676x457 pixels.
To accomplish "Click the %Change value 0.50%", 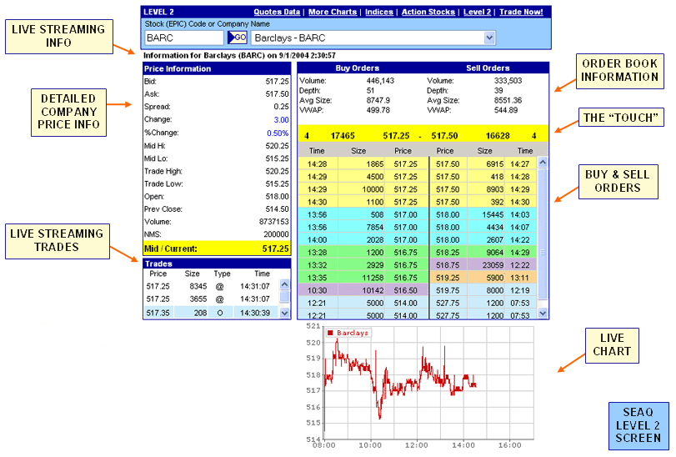I will coord(278,133).
